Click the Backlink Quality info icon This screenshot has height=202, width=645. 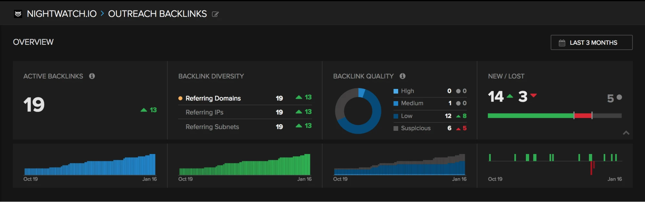[x=402, y=76]
